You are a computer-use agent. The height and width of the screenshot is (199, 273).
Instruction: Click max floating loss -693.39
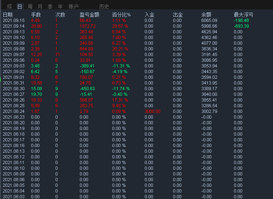pos(241,26)
